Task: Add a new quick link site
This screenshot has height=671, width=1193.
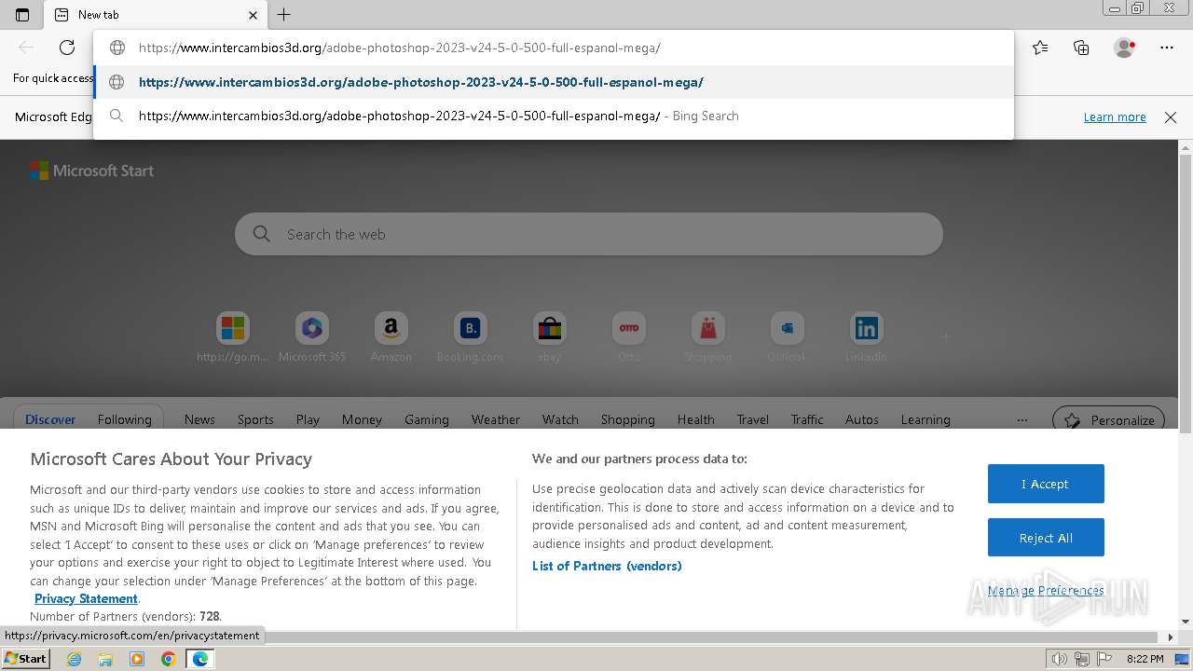Action: pos(945,337)
